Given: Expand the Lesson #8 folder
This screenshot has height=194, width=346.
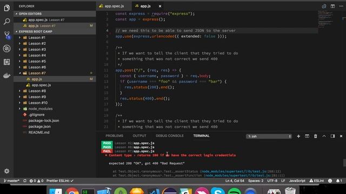Looking at the screenshot, I should [55, 91].
